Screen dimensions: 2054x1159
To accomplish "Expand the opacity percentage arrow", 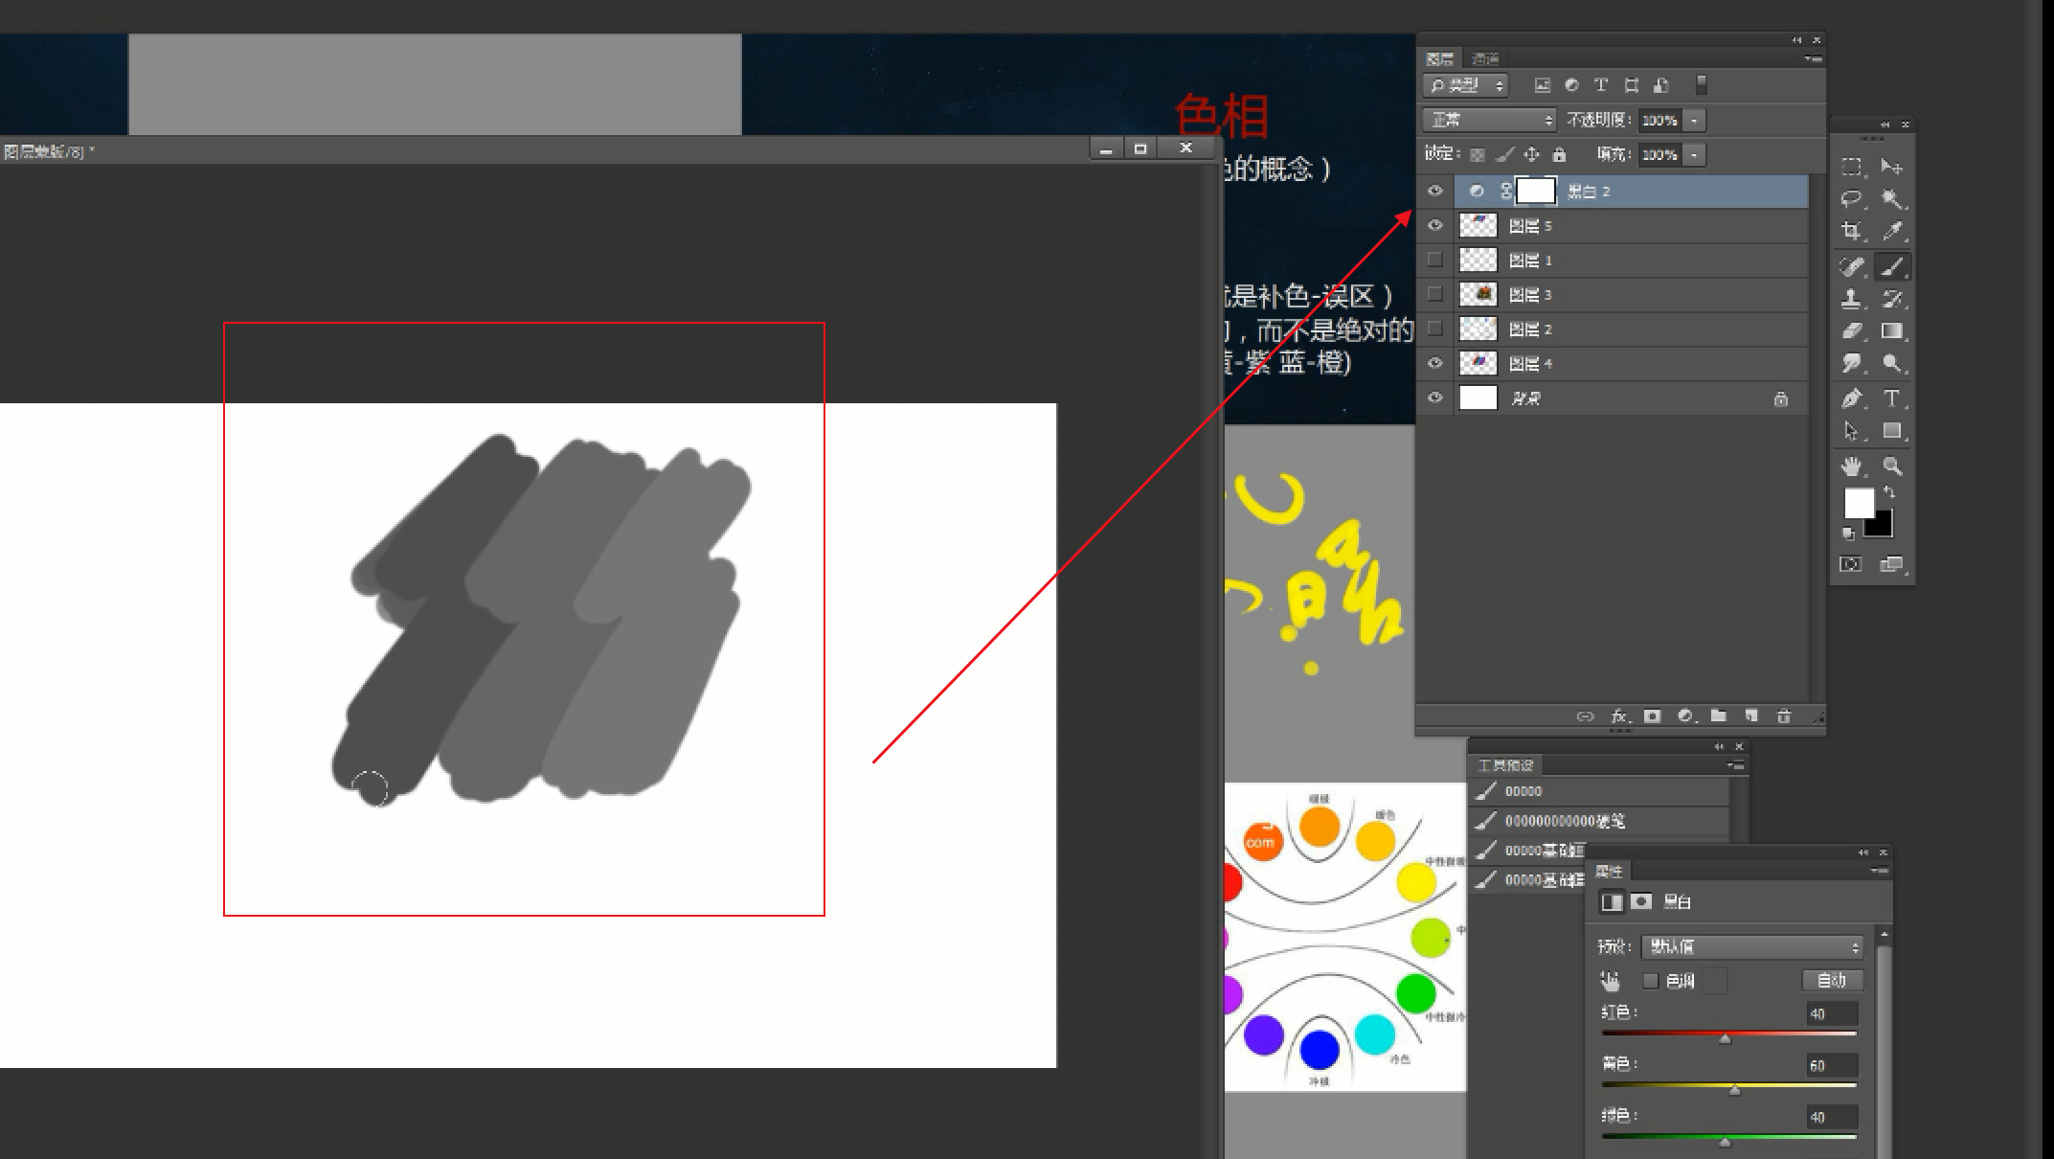I will click(x=1694, y=121).
